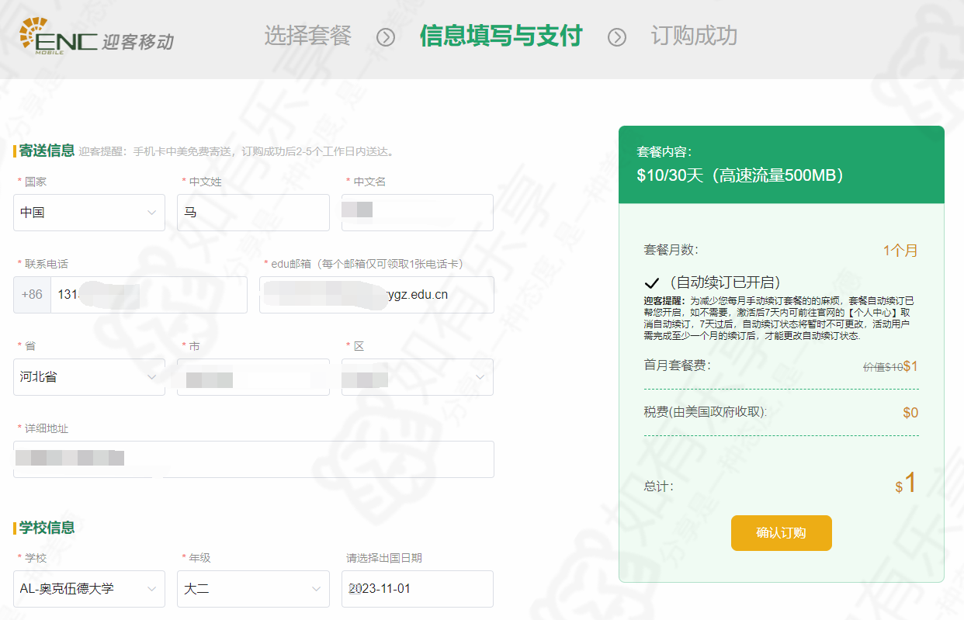
Task: Click the arrow icon before 订购成功
Action: [617, 37]
